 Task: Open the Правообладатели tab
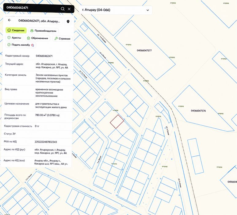pos(43,31)
